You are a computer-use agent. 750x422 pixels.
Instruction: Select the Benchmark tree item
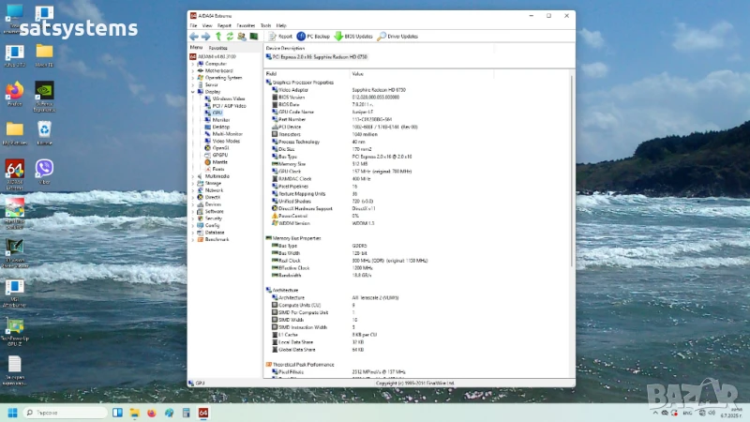(x=217, y=239)
